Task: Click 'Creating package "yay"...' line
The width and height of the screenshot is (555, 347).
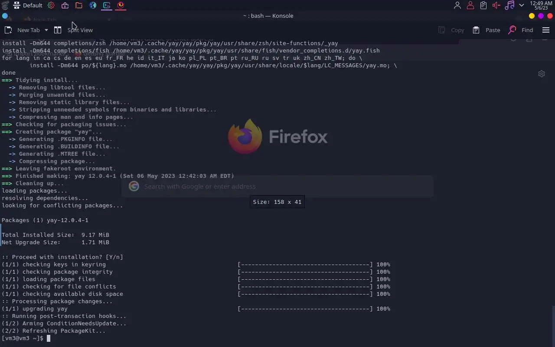Action: (52, 132)
